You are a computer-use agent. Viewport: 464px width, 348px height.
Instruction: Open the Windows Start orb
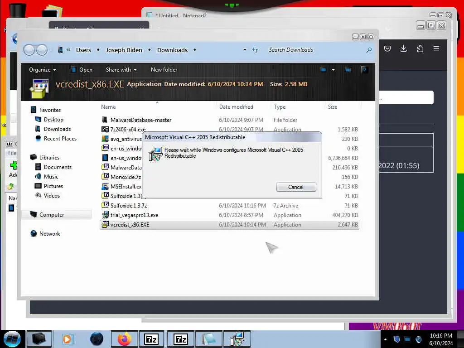click(x=12, y=339)
